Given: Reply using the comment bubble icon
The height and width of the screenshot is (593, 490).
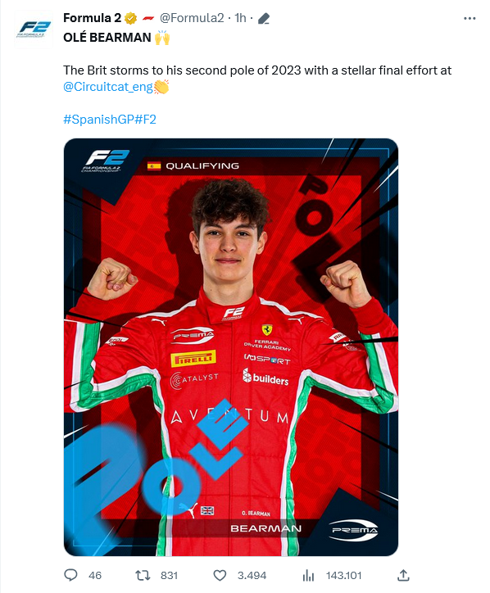Looking at the screenshot, I should (x=70, y=575).
